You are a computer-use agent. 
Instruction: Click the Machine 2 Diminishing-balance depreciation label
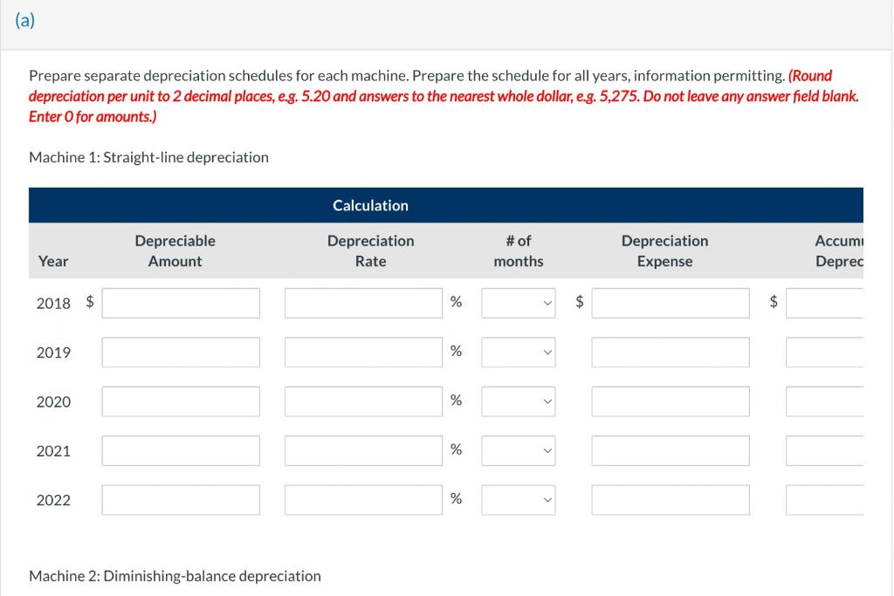click(x=175, y=575)
